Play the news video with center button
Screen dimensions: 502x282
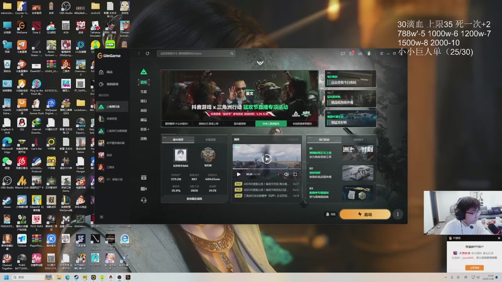tap(267, 159)
